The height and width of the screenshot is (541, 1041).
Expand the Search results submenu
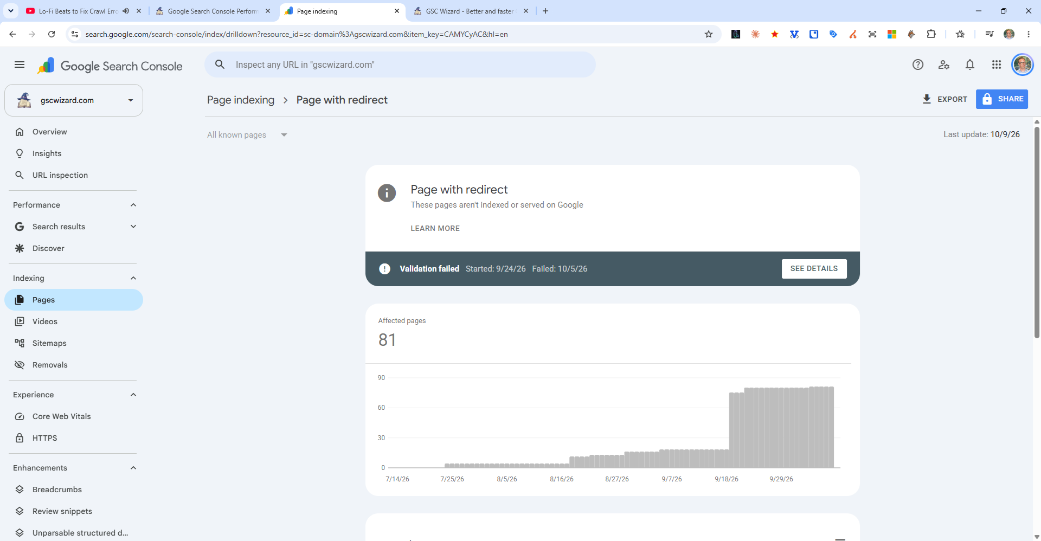coord(133,227)
